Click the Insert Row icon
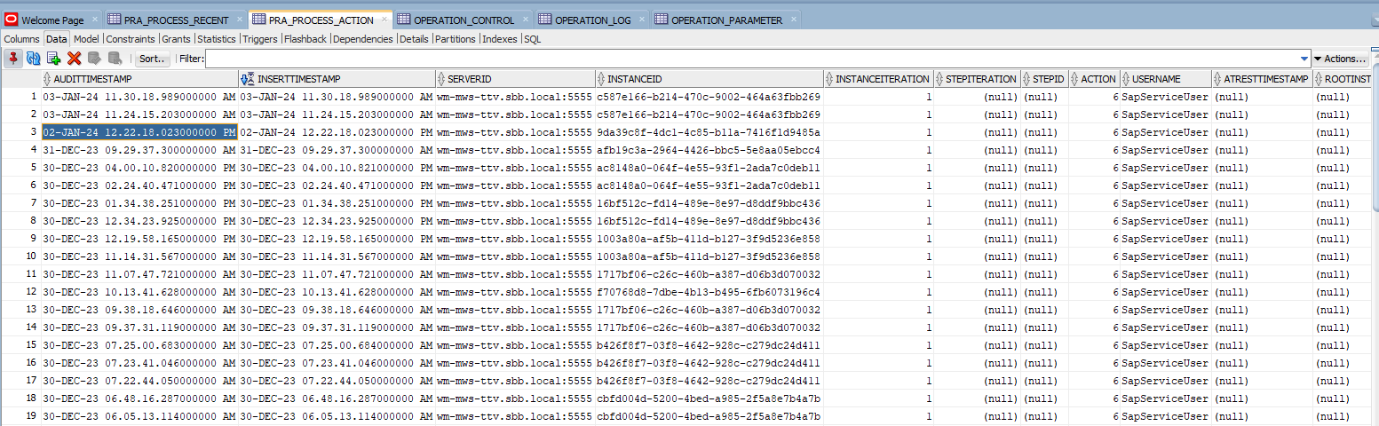Screen dimensions: 1379x426 coord(54,59)
